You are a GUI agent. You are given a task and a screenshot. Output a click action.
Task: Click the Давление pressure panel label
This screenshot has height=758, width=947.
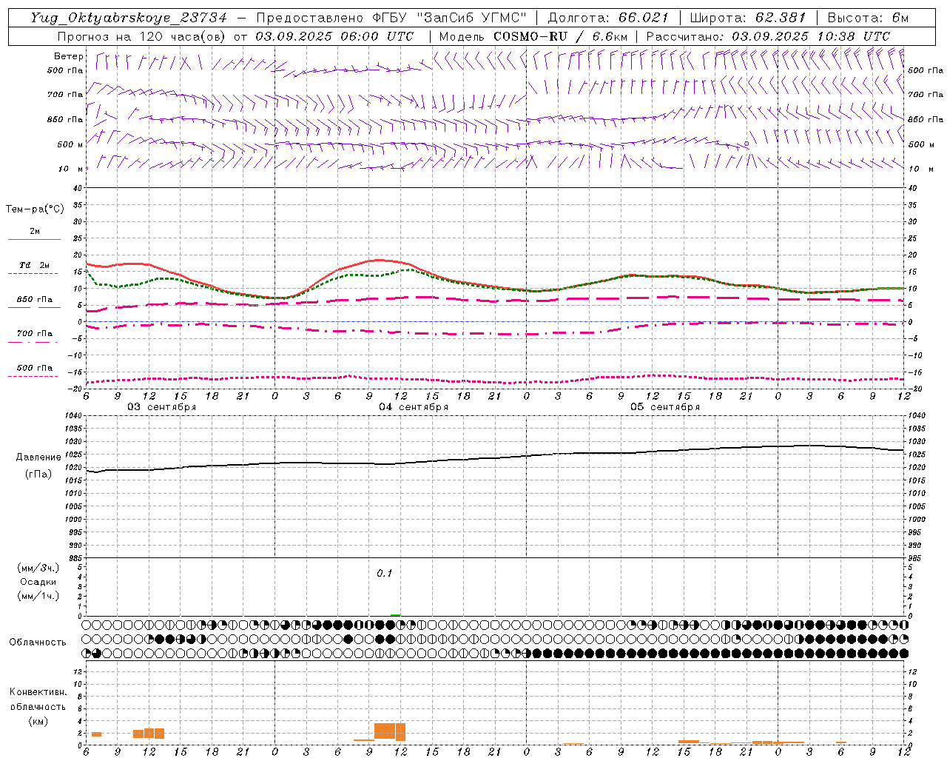(x=37, y=457)
